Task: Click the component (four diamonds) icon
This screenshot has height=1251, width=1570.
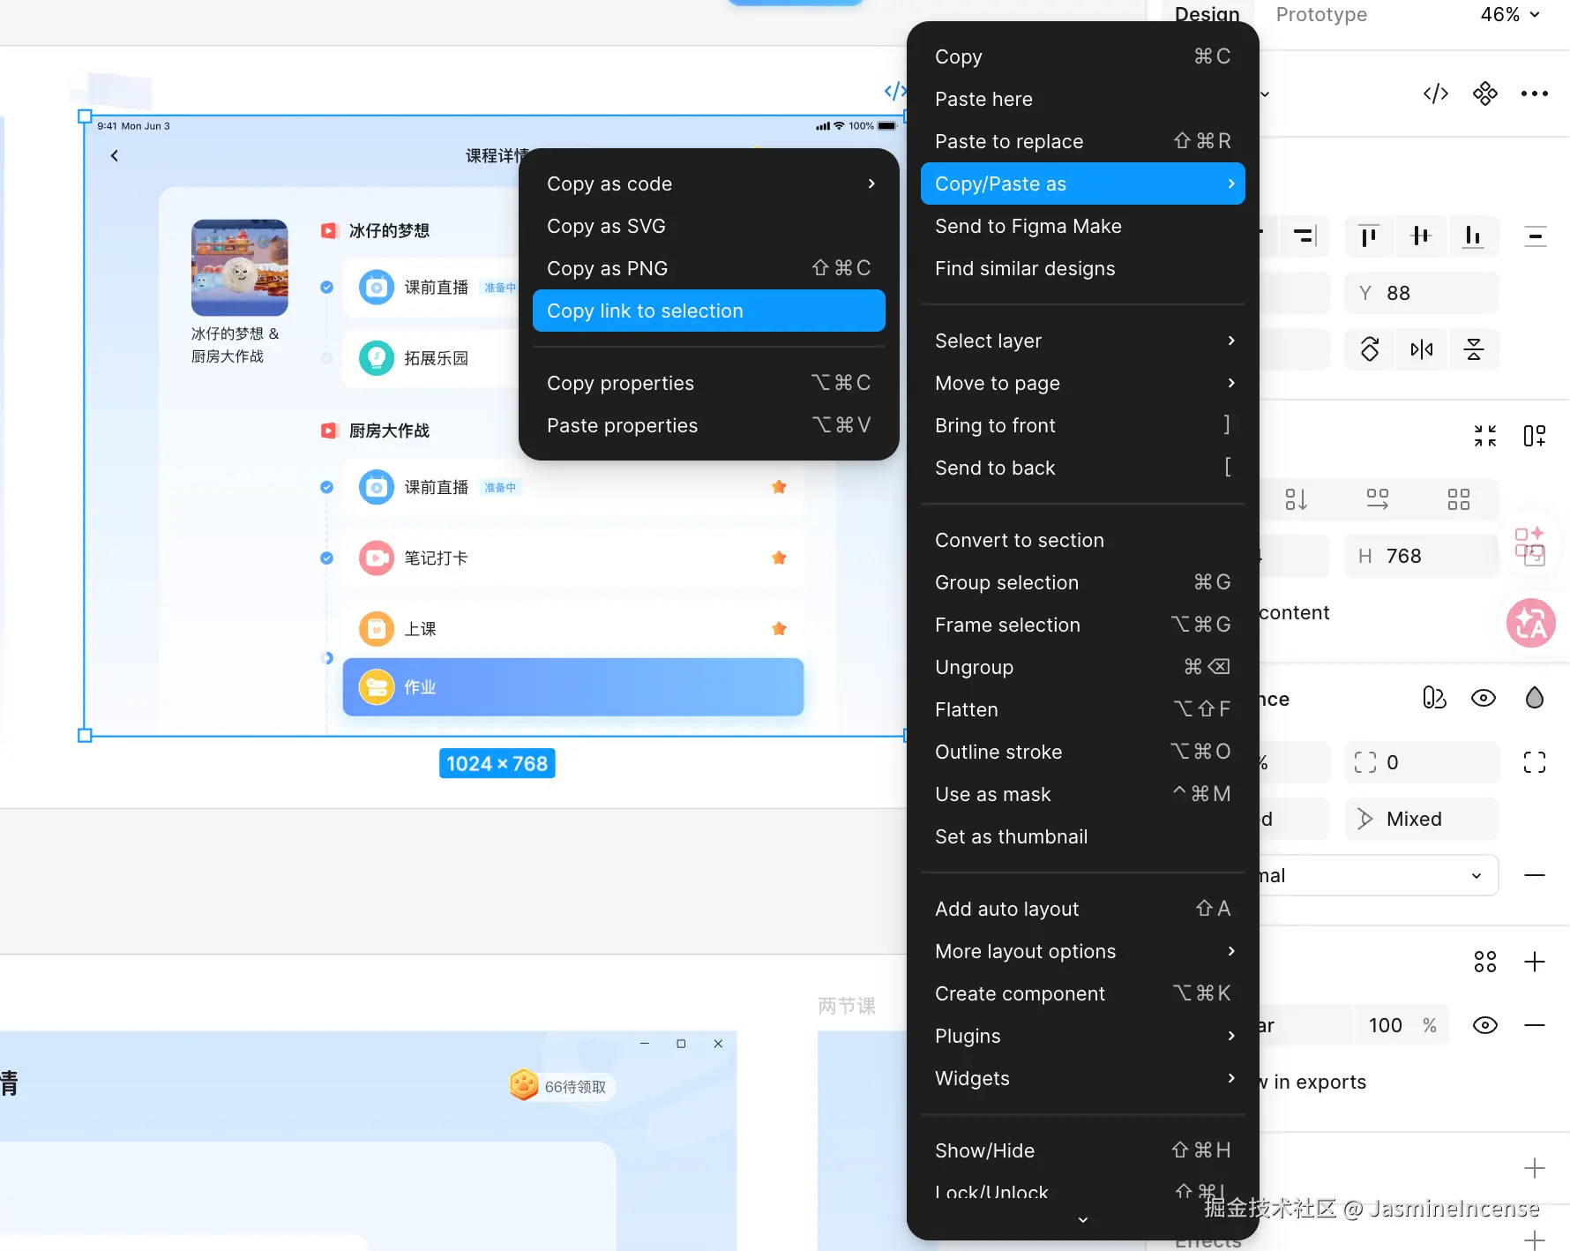Action: (1485, 94)
